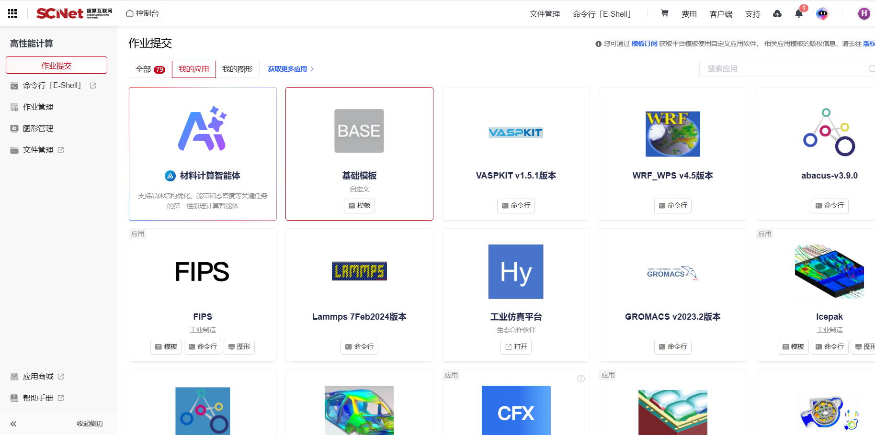Viewport: 875px width, 435px height.
Task: Click the GROMACS v2023.2版本 title
Action: coord(673,317)
